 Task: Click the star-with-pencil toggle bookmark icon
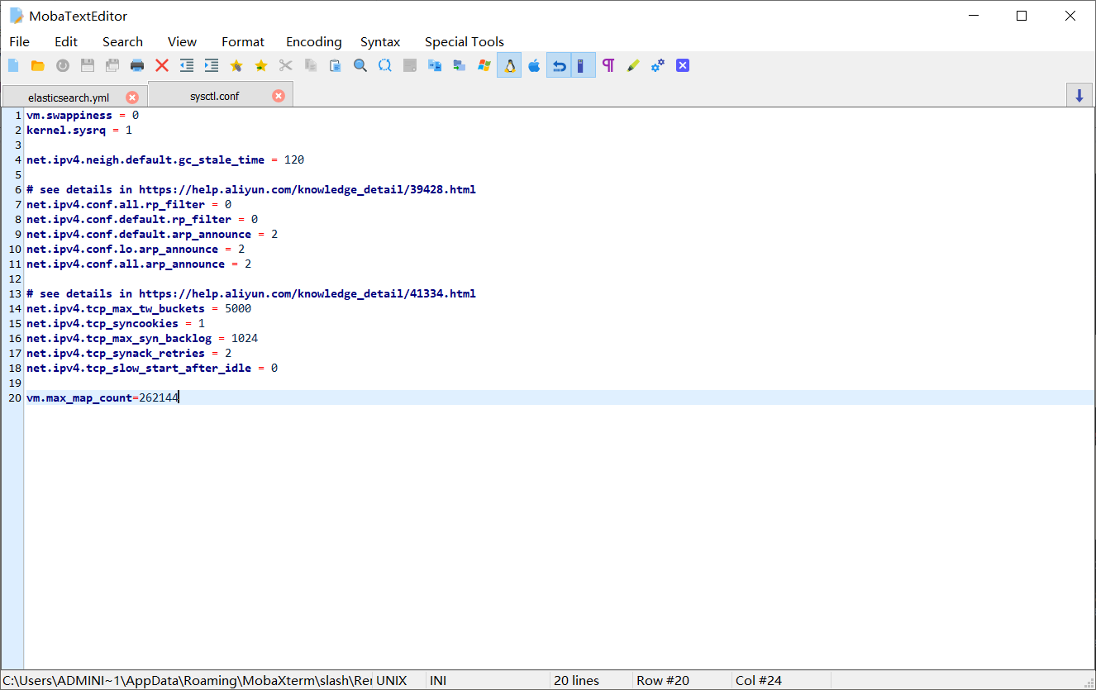tap(236, 65)
